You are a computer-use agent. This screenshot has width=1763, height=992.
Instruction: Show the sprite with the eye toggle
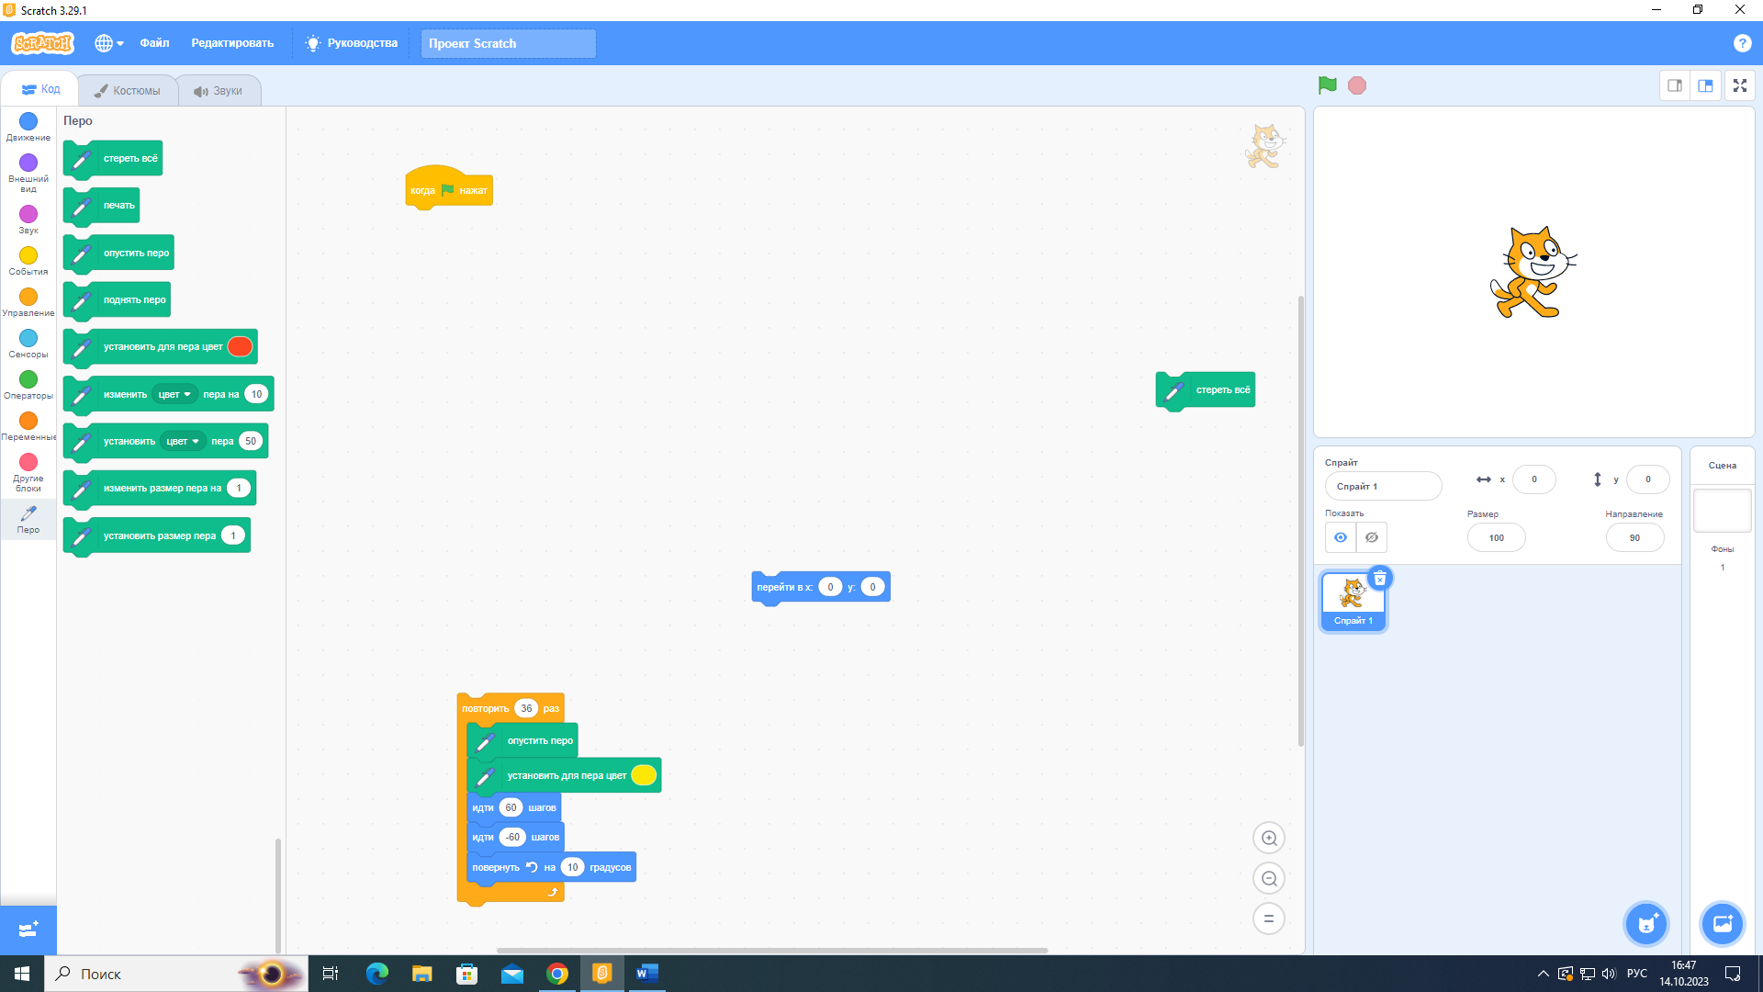pyautogui.click(x=1341, y=537)
